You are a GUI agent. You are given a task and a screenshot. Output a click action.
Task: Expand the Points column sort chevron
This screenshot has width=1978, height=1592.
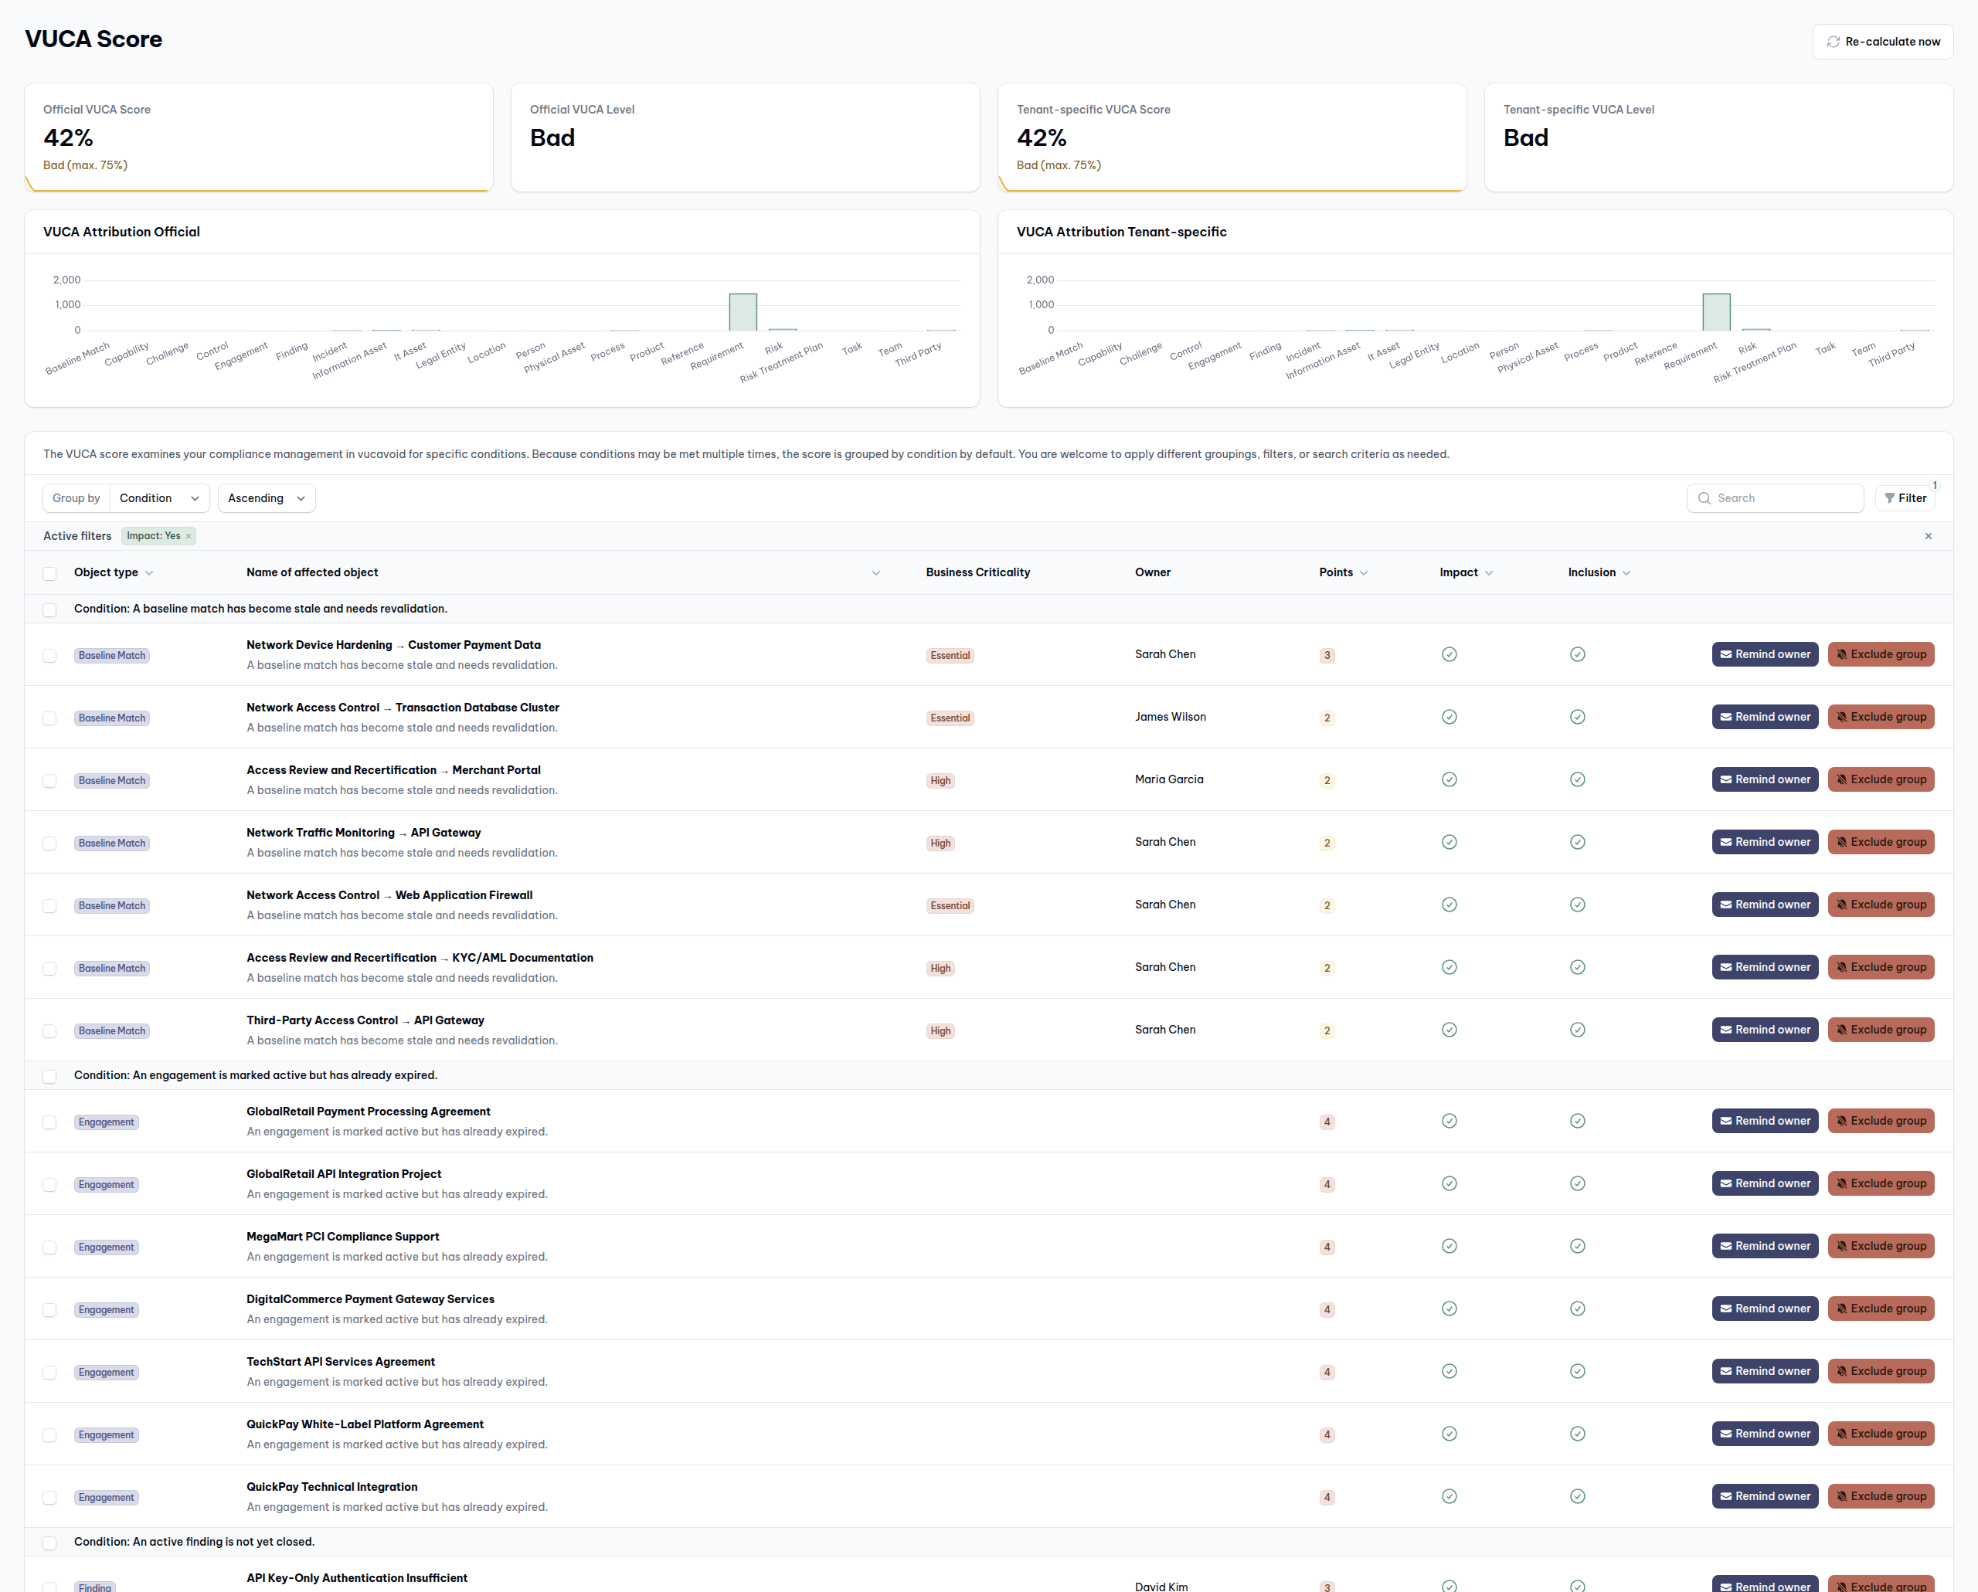1363,573
